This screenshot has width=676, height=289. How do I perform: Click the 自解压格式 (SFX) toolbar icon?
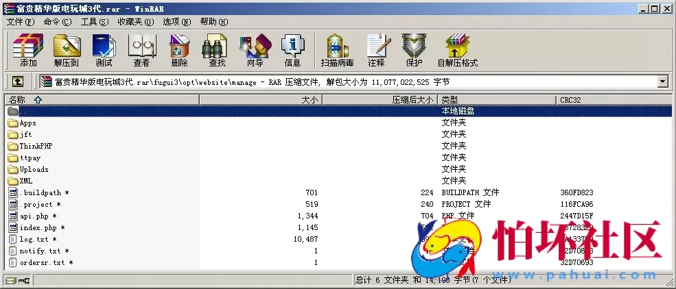pyautogui.click(x=458, y=50)
